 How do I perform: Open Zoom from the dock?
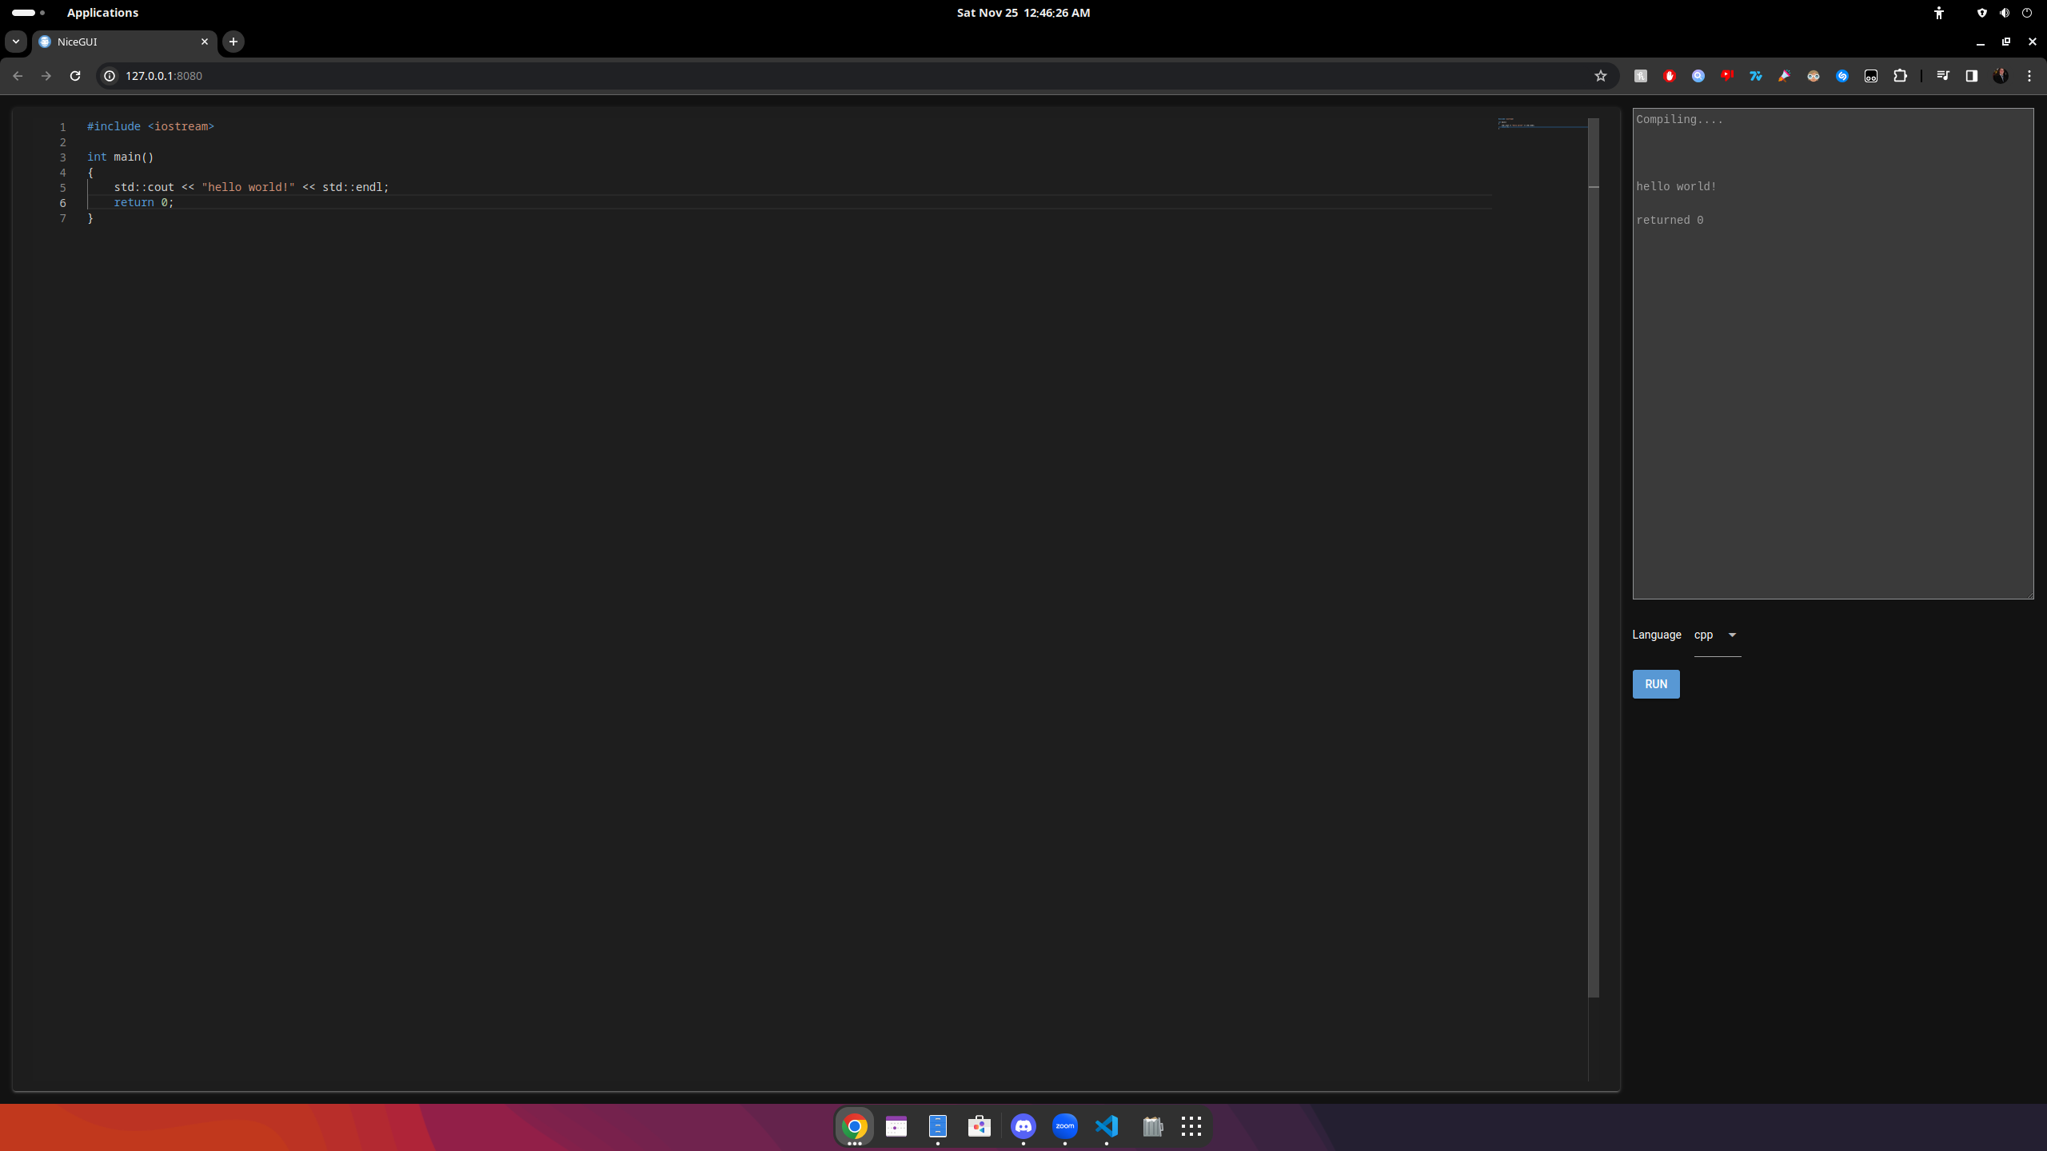(1064, 1126)
